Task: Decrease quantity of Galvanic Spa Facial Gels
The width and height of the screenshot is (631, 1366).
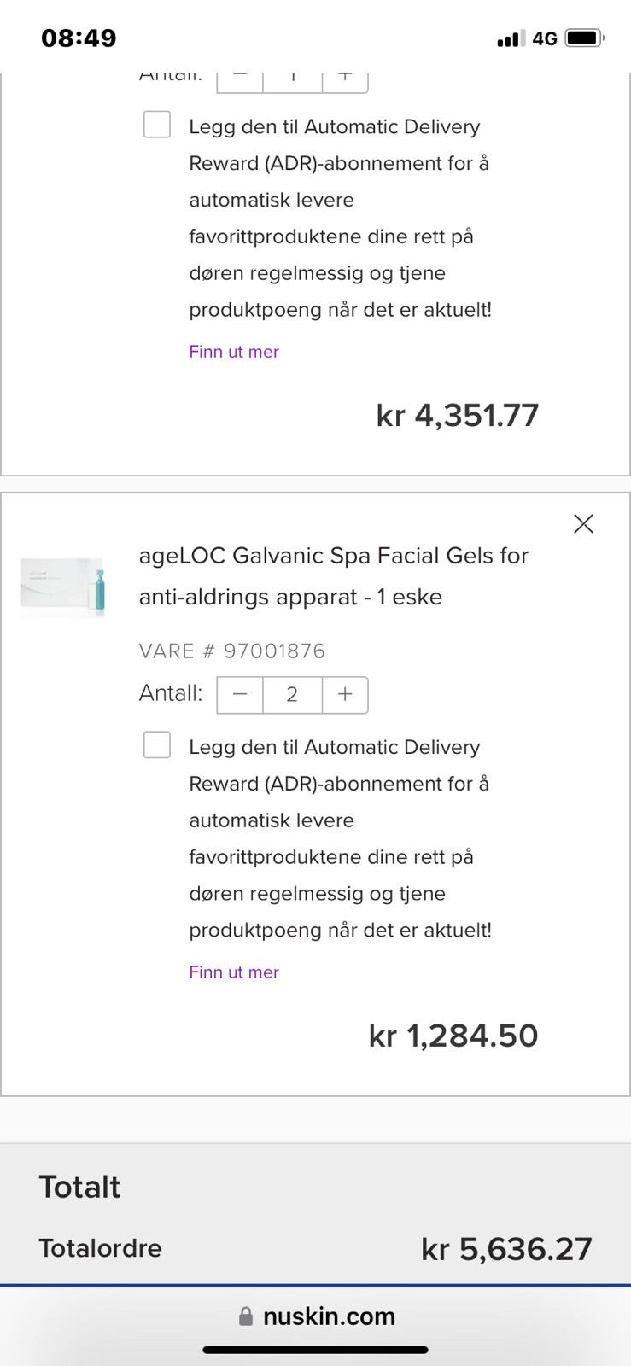Action: coord(240,694)
